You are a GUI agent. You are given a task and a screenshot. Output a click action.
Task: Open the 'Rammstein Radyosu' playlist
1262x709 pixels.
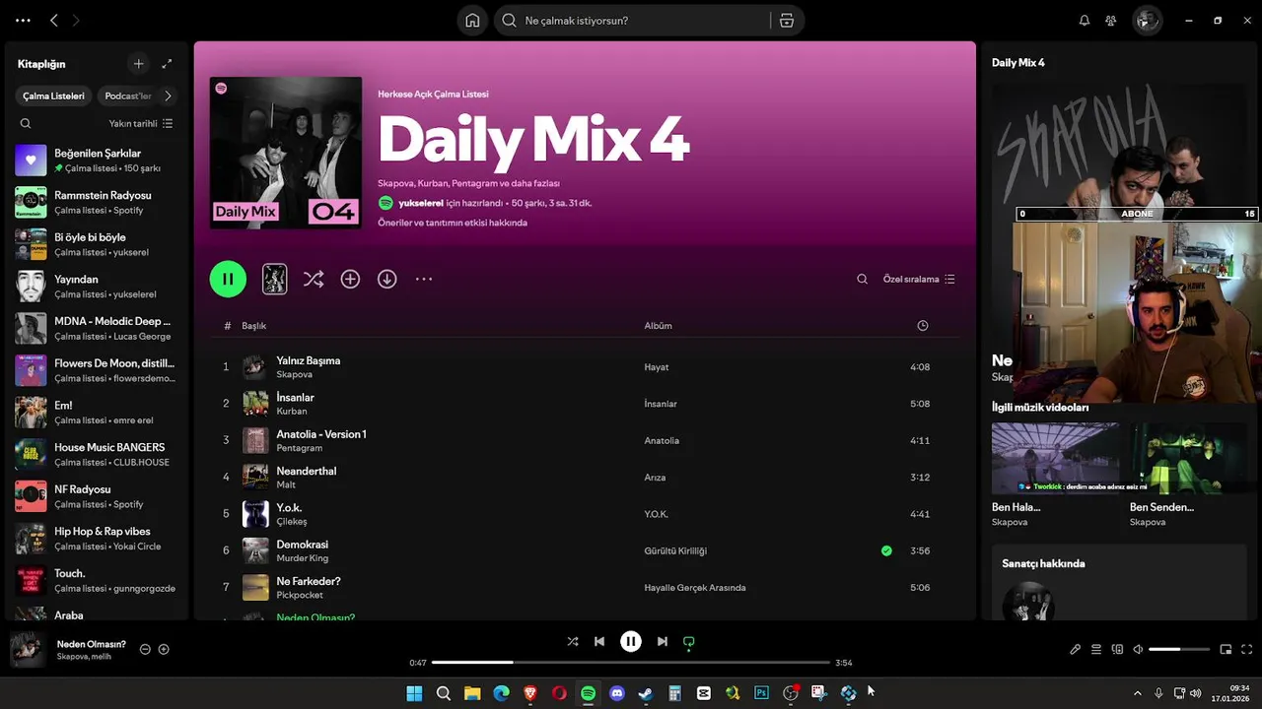[96, 202]
